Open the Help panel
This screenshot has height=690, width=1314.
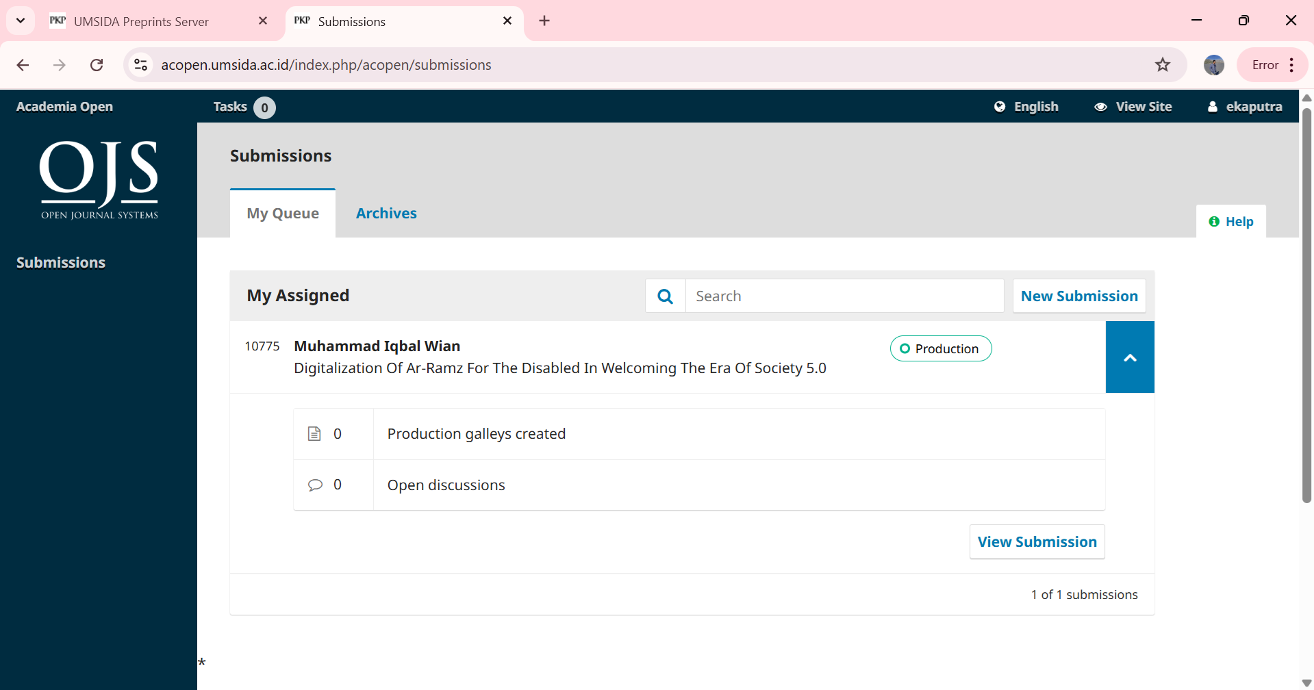click(1231, 222)
